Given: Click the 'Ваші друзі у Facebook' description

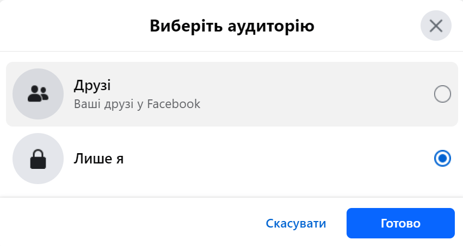Looking at the screenshot, I should [x=137, y=103].
